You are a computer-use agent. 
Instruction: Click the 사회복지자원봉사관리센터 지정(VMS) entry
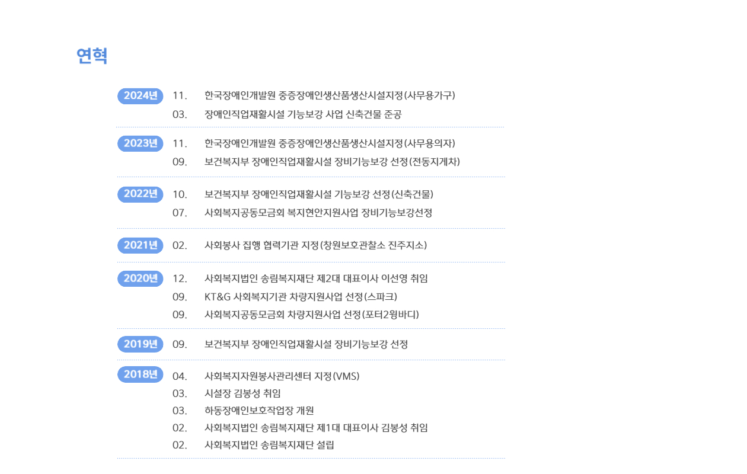[282, 376]
